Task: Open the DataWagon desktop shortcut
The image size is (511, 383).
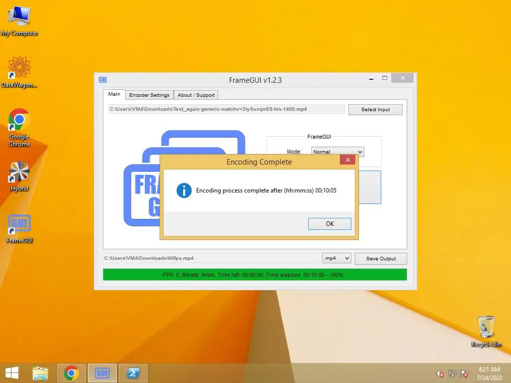Action: pyautogui.click(x=19, y=72)
